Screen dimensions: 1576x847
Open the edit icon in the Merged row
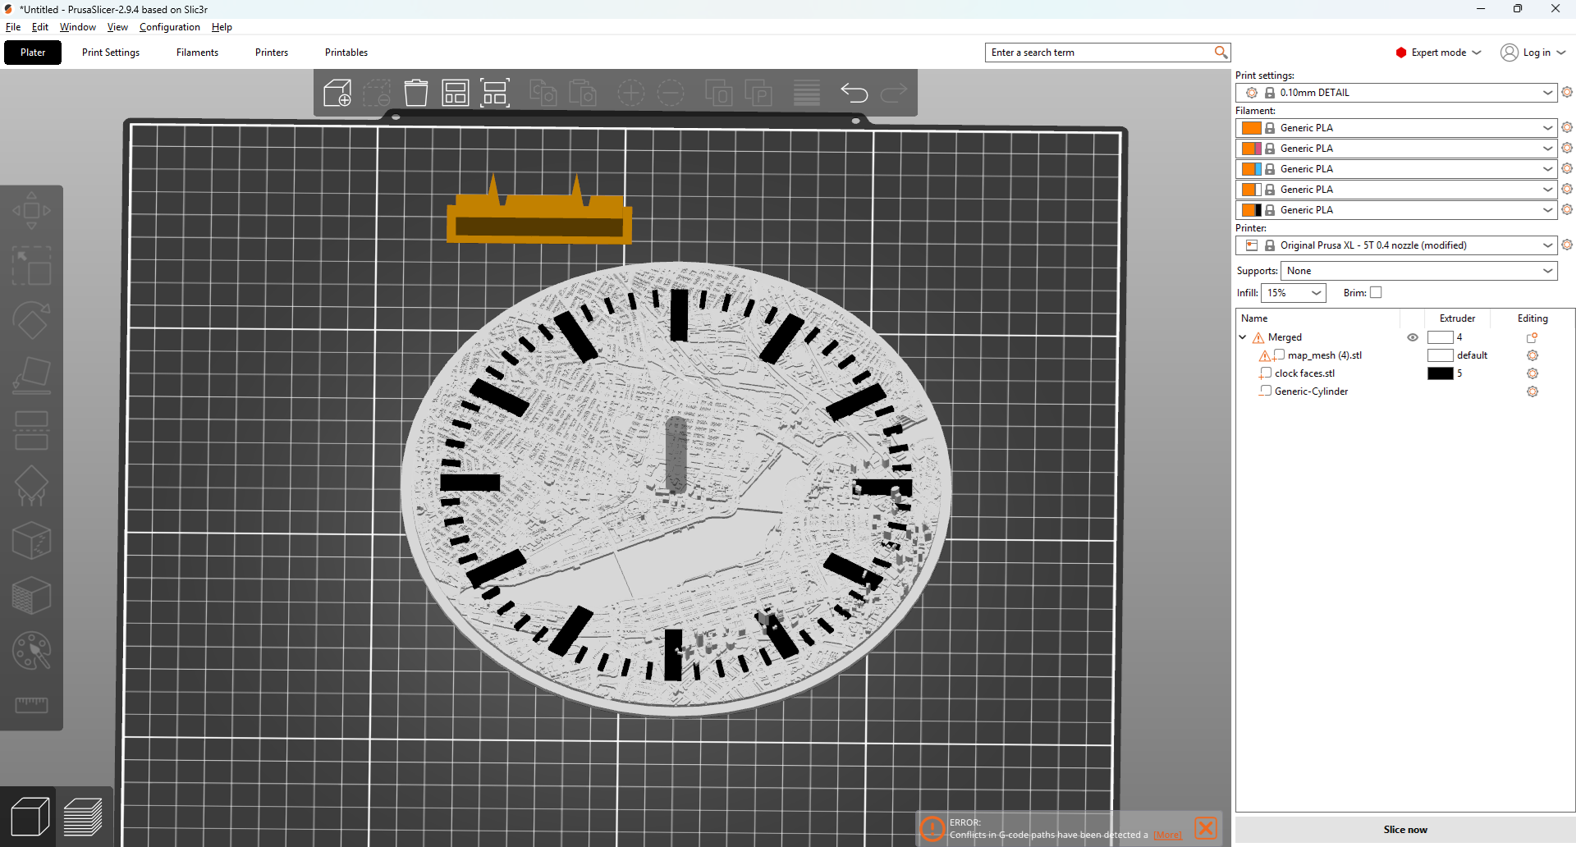[x=1532, y=337]
